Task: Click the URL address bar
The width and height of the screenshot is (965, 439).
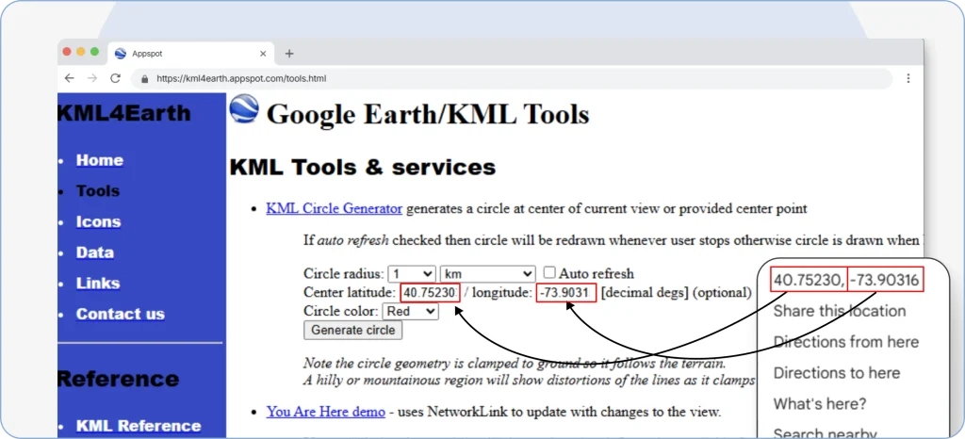Action: coord(511,79)
